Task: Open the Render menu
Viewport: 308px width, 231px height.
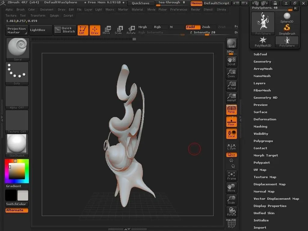Action: tap(196, 9)
